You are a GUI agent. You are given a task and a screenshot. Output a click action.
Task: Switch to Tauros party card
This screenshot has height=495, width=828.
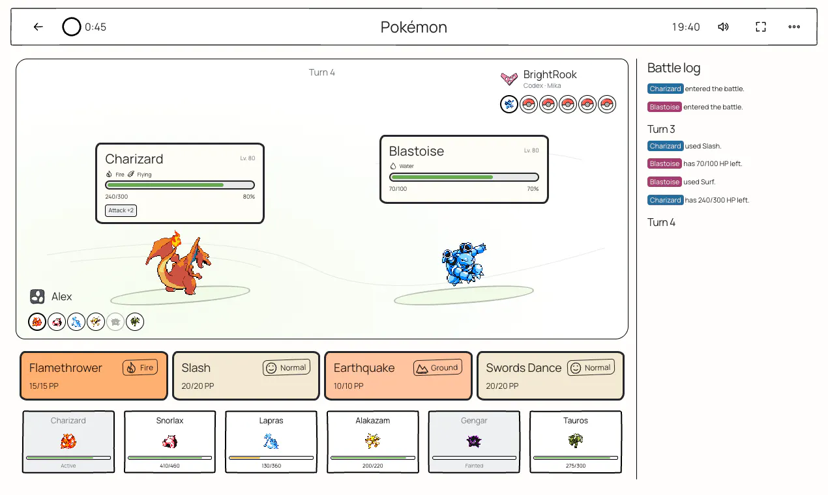(576, 442)
